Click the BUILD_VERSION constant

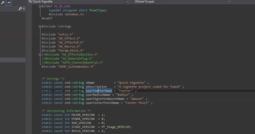coord(83,131)
